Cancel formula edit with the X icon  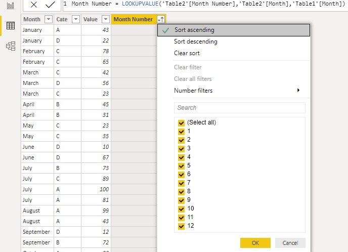[34, 5]
